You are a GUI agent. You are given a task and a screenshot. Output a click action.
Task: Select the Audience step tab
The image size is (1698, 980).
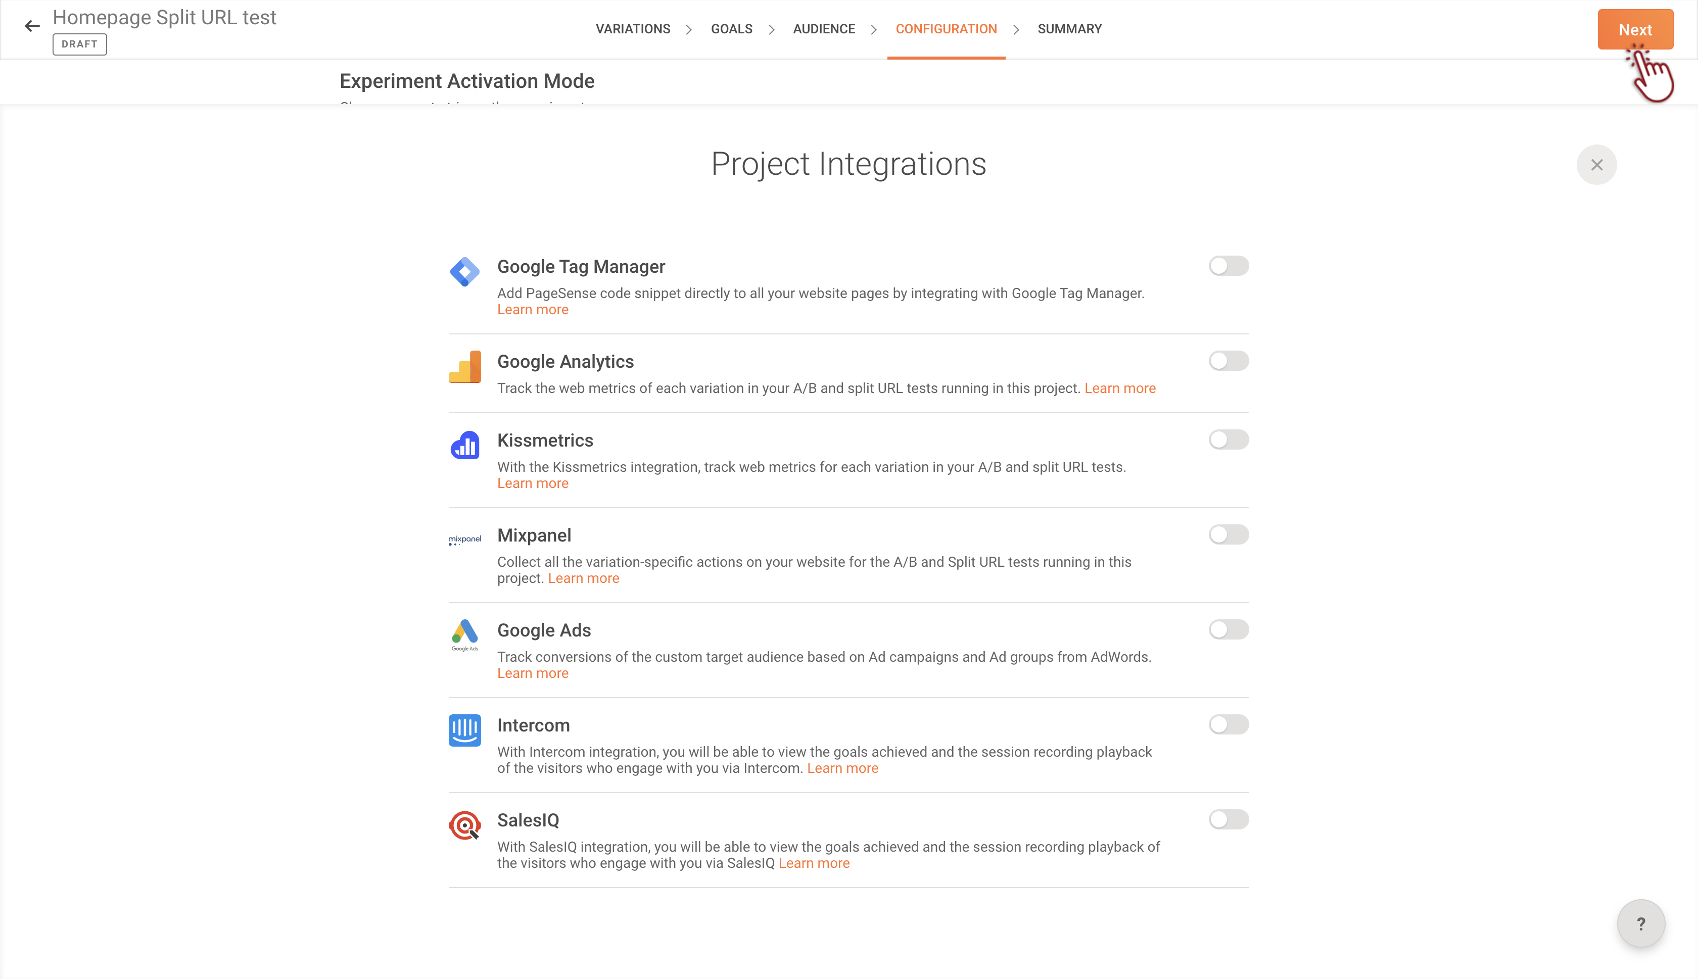(823, 29)
